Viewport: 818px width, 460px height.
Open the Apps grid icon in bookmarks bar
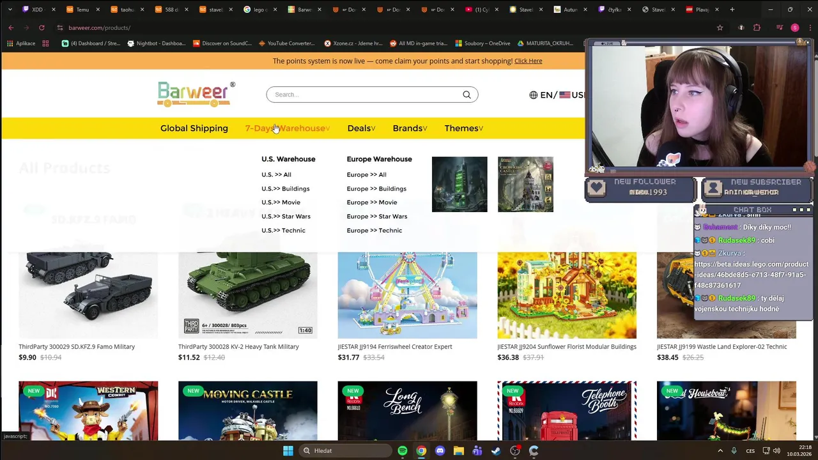[x=45, y=43]
